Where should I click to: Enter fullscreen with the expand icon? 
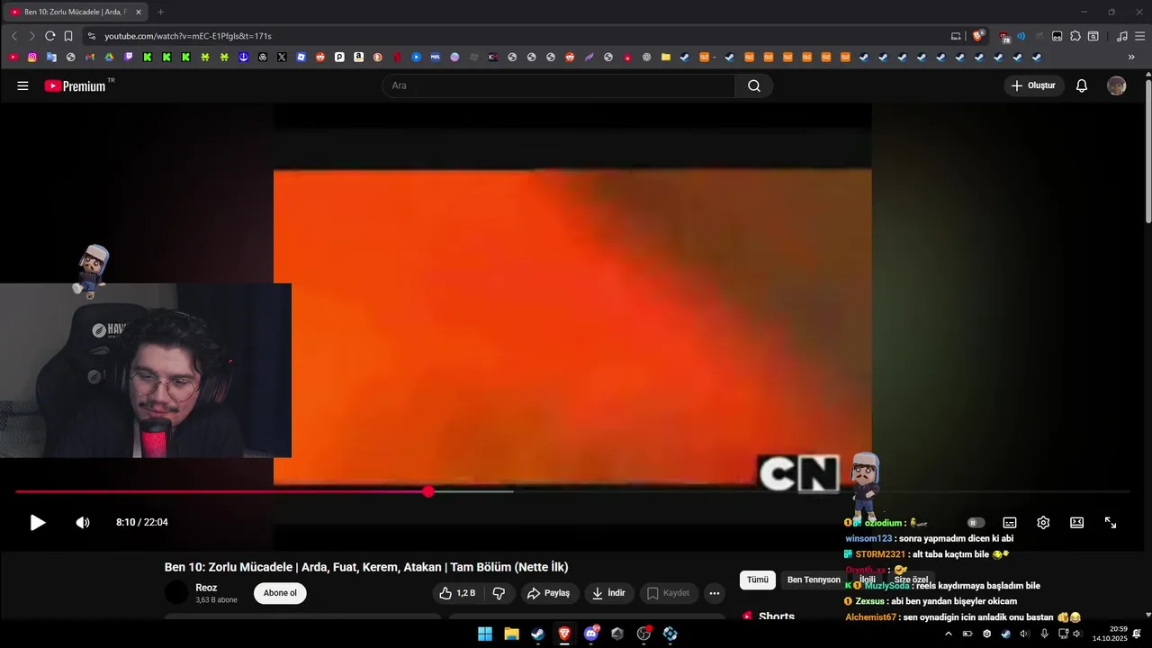(1111, 523)
